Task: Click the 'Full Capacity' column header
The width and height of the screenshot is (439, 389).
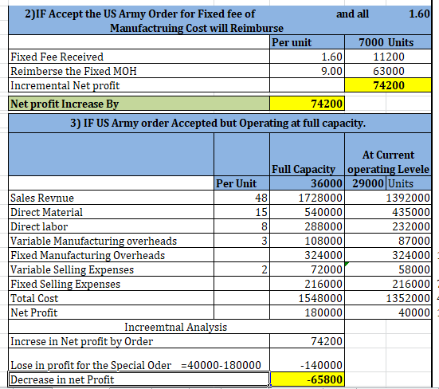Action: click(307, 155)
